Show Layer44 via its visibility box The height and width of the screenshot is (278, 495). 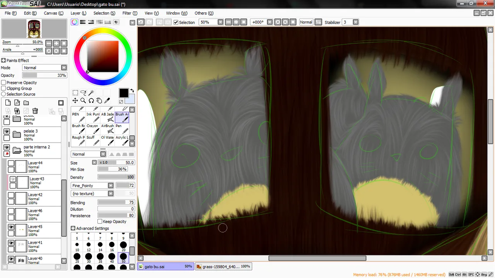click(x=11, y=163)
